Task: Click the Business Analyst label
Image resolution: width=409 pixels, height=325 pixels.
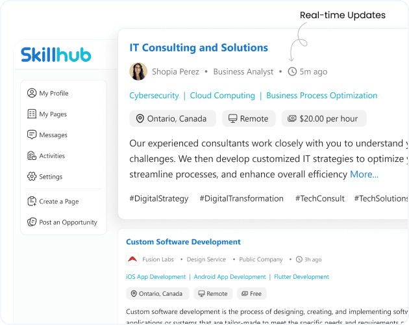Action: (x=243, y=71)
